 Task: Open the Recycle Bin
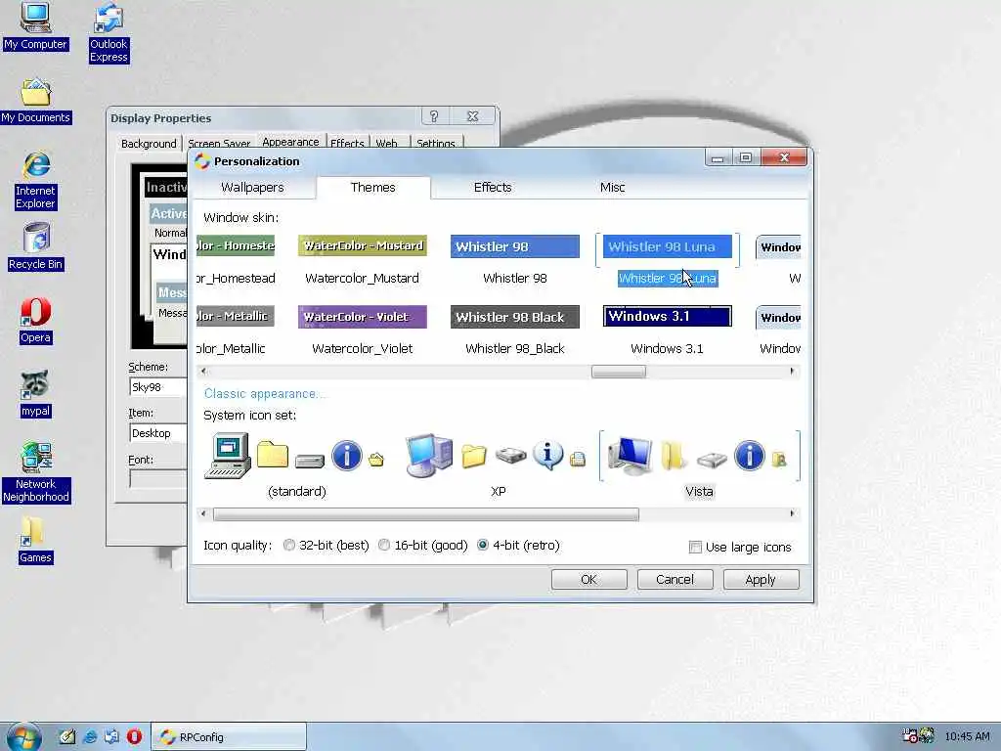36,246
